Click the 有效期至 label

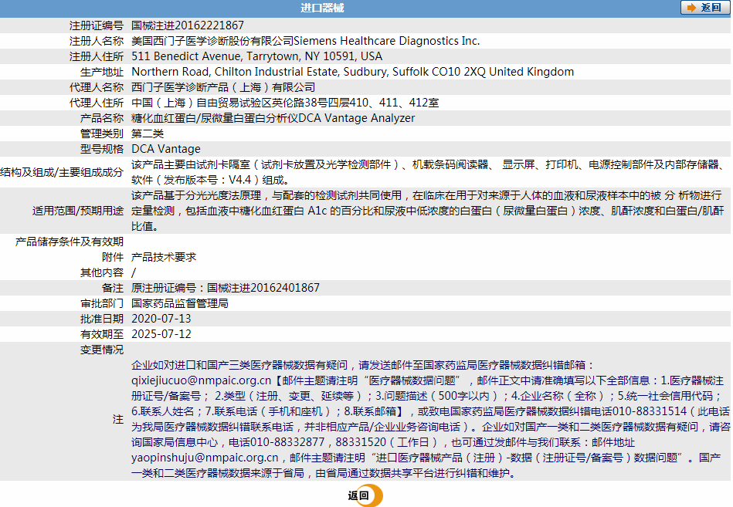102,334
